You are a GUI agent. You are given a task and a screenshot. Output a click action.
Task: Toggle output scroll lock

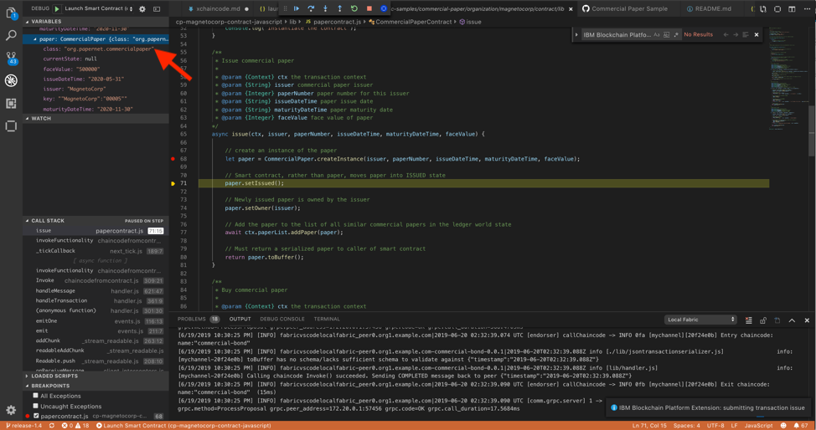(x=763, y=320)
